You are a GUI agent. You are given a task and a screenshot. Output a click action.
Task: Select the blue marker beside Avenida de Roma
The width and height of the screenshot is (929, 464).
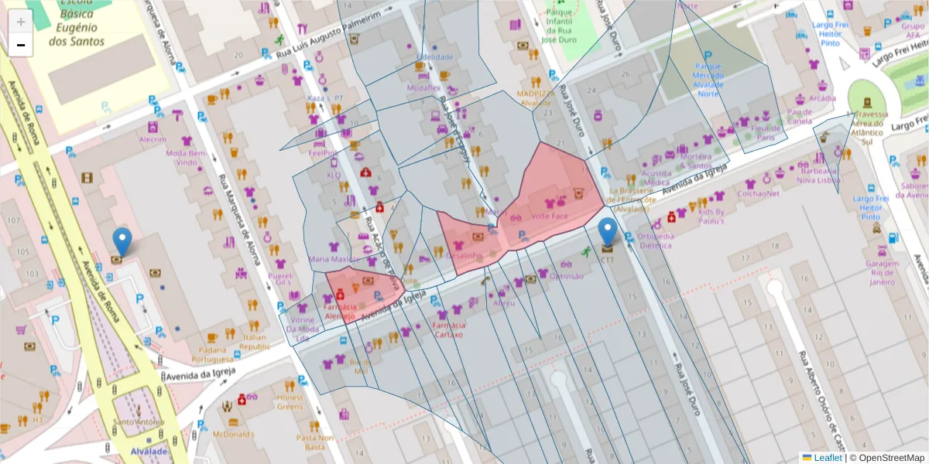click(122, 241)
